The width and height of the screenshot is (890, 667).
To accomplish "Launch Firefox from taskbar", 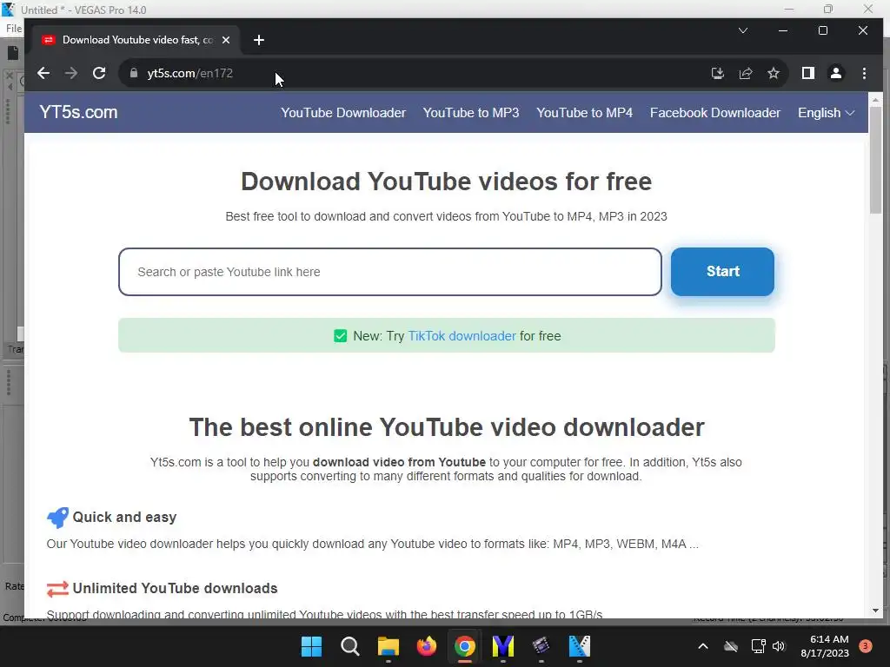I will [x=426, y=646].
